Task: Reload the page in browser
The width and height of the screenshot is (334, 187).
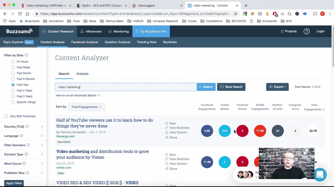Action: (x=20, y=14)
